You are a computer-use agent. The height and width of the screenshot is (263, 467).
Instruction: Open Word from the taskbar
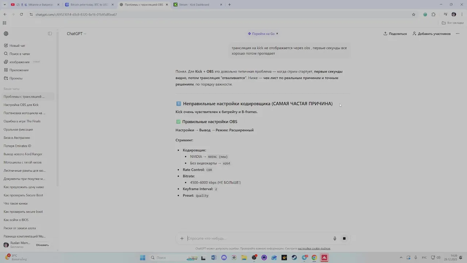click(214, 258)
